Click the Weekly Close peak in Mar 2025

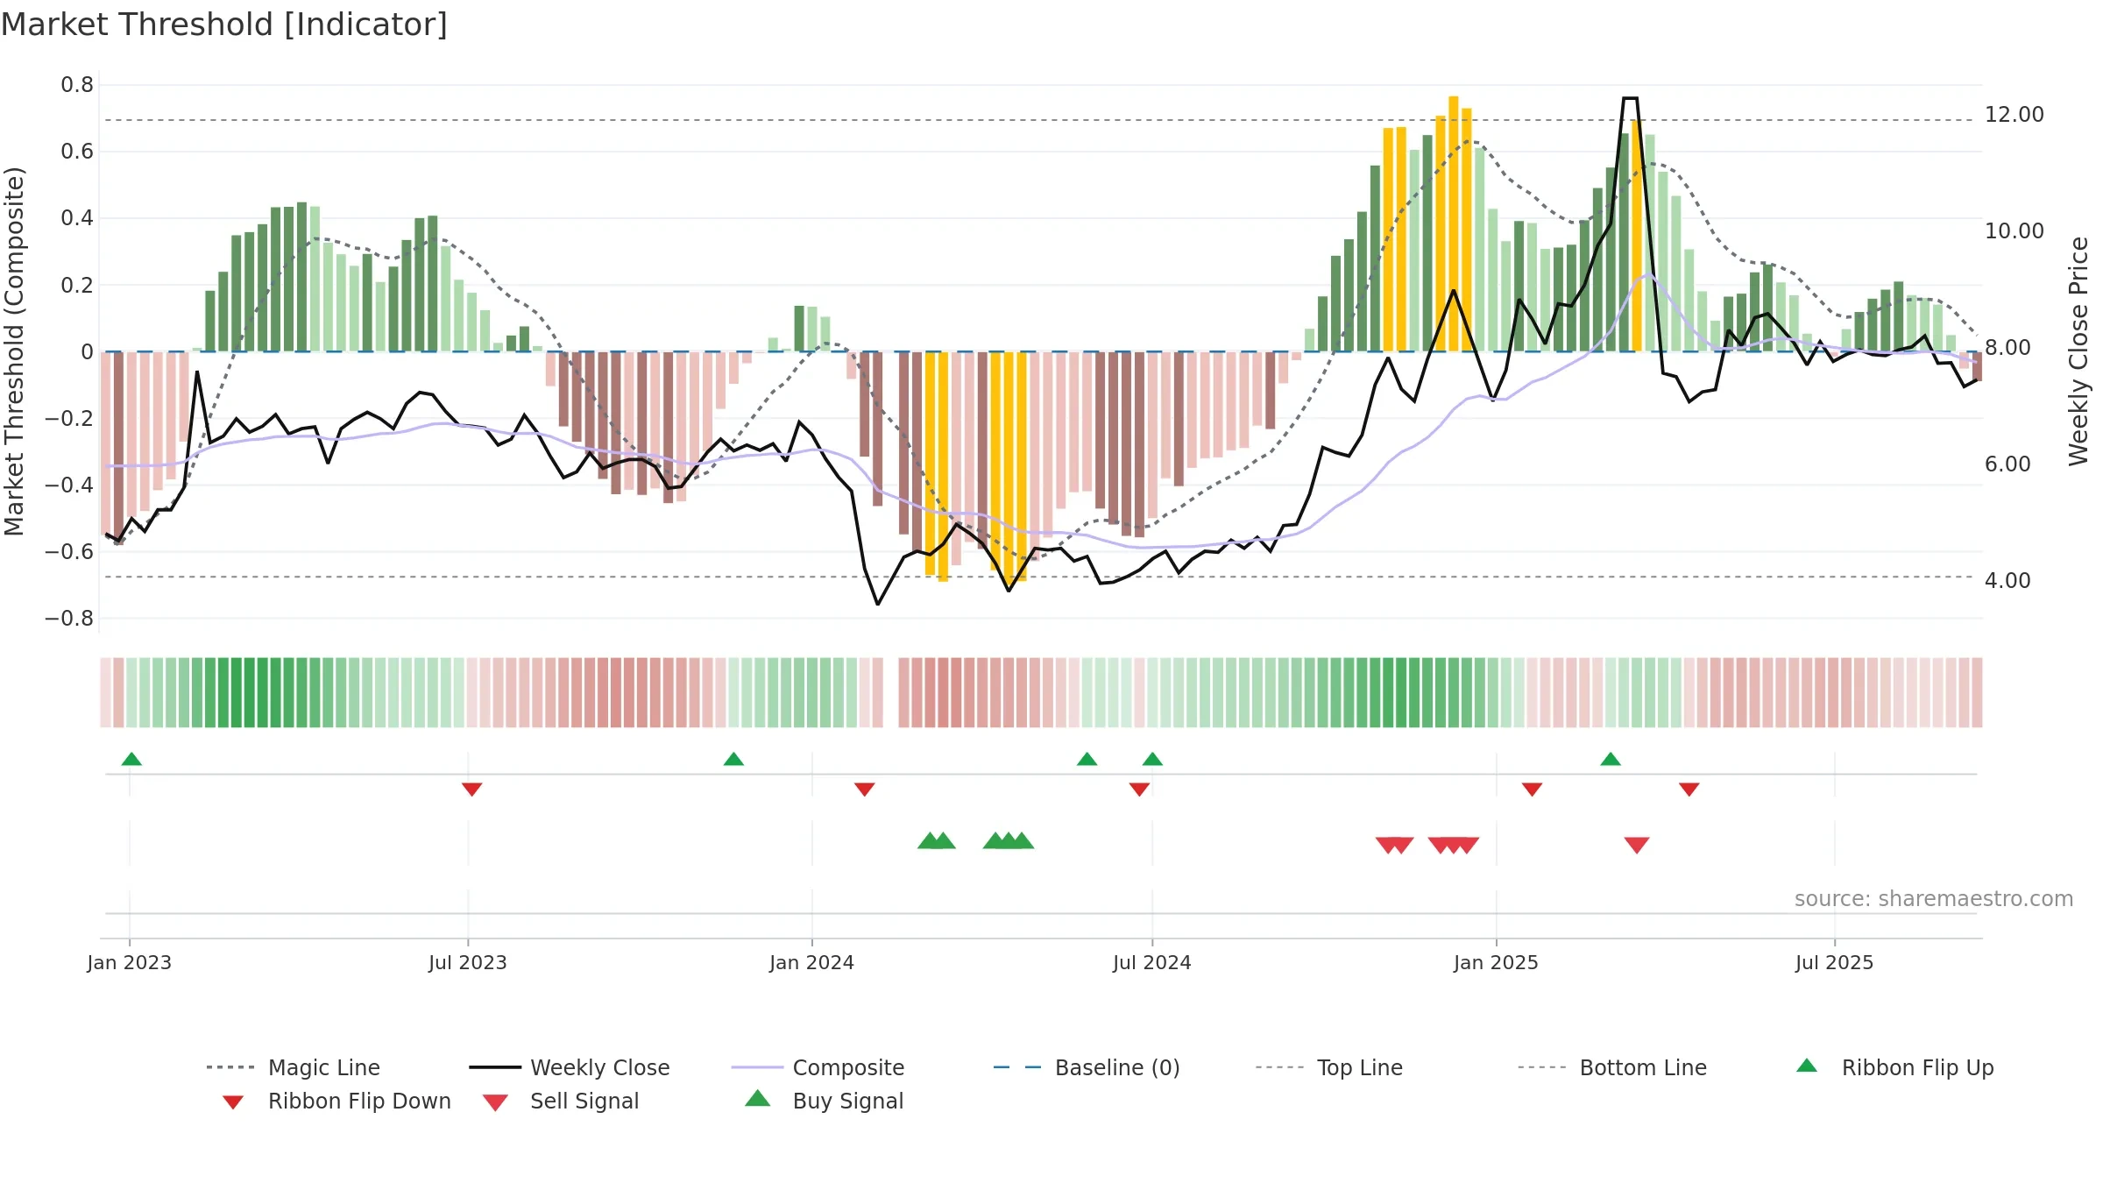pyautogui.click(x=1630, y=98)
